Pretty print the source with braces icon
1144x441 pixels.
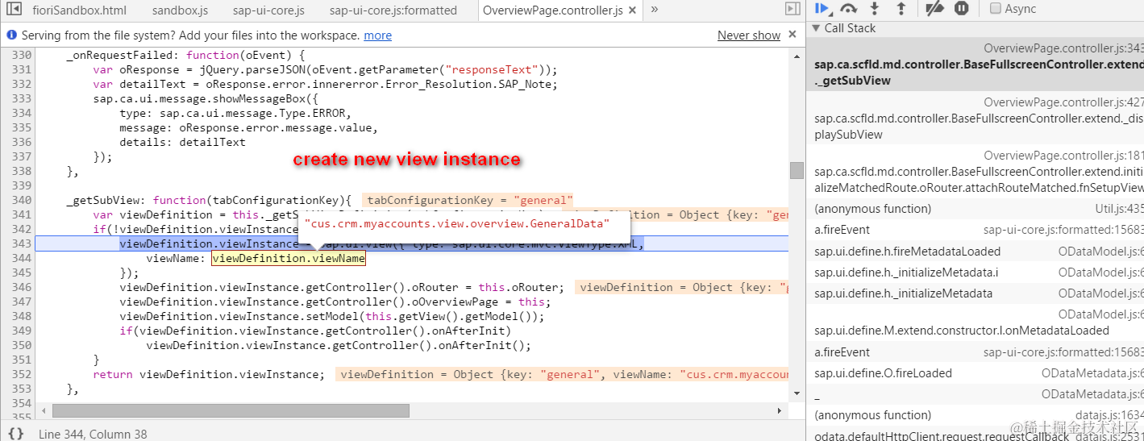[15, 433]
